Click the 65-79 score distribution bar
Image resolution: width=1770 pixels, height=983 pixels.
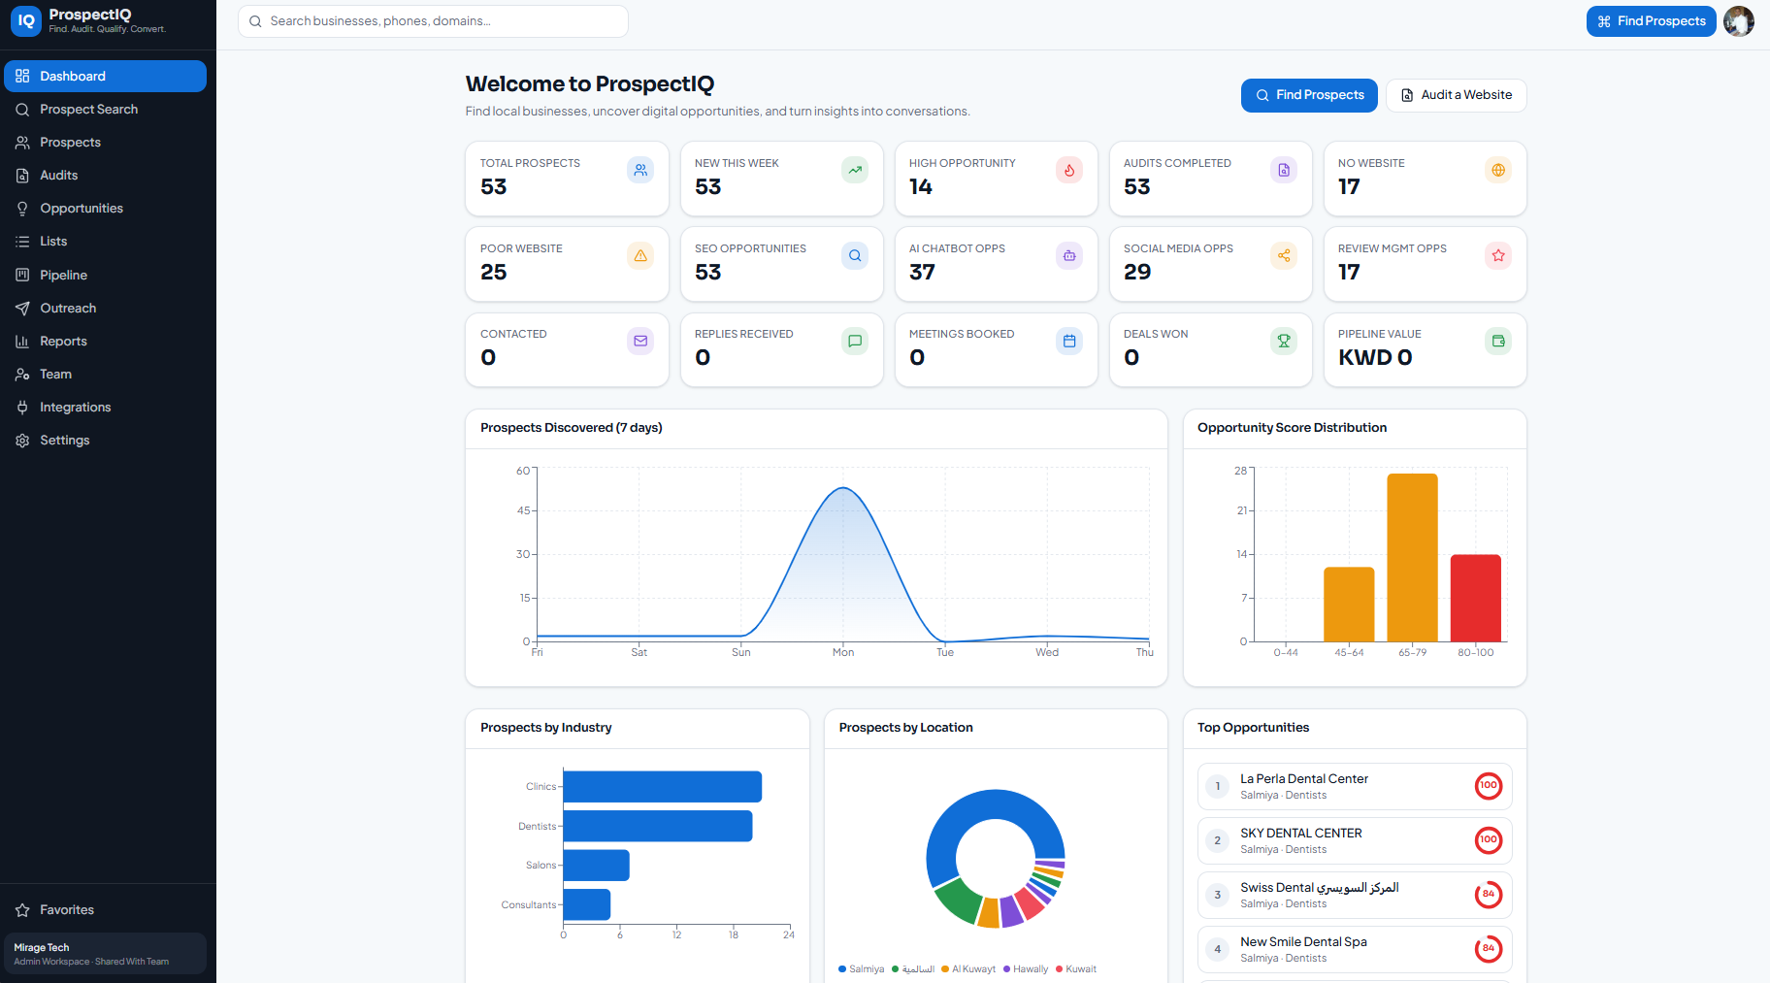click(1412, 557)
